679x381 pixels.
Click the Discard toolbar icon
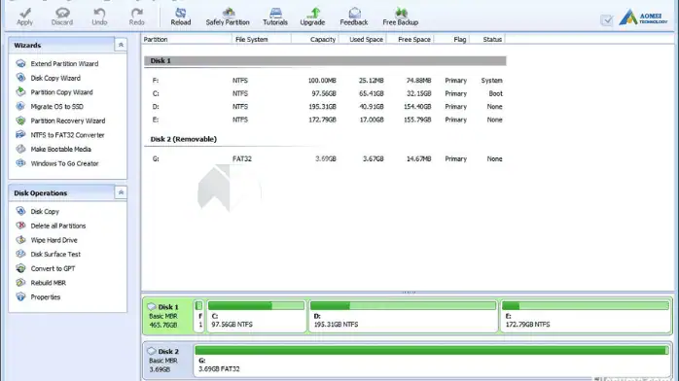62,13
